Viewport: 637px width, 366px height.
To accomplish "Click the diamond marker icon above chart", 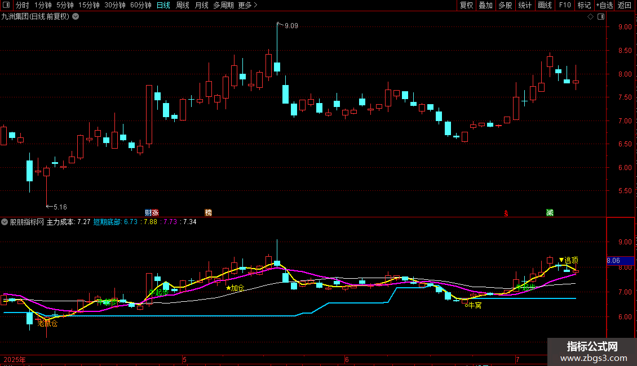I will click(x=591, y=17).
